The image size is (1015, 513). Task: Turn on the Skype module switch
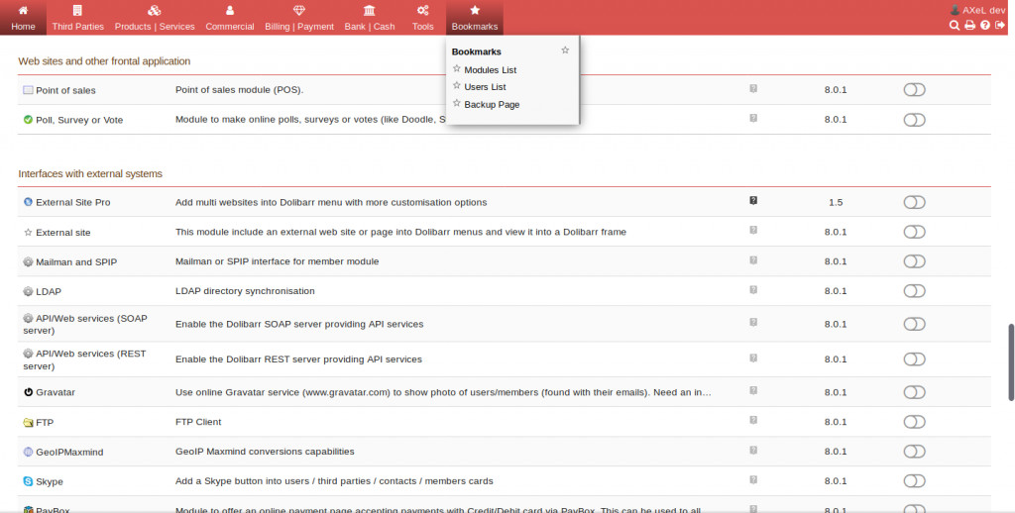(914, 481)
